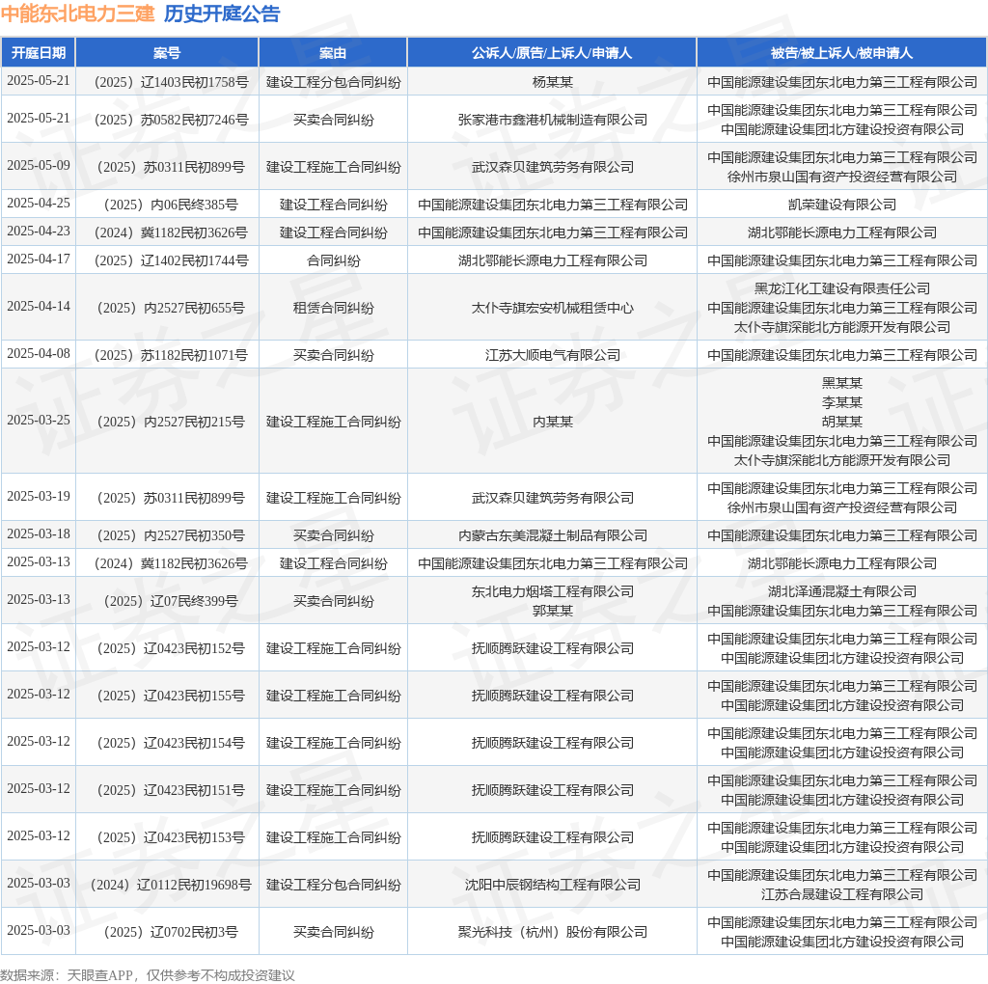Click the date 2025-04-08

coord(39,353)
